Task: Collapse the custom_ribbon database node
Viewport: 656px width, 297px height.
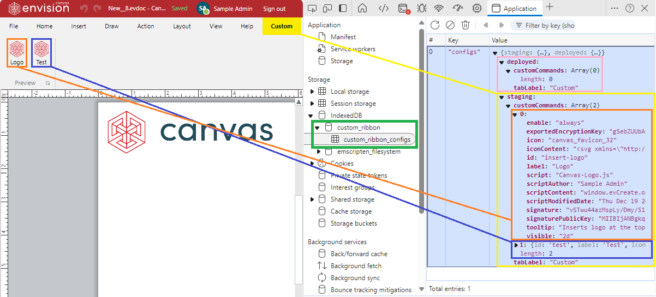Action: [317, 128]
